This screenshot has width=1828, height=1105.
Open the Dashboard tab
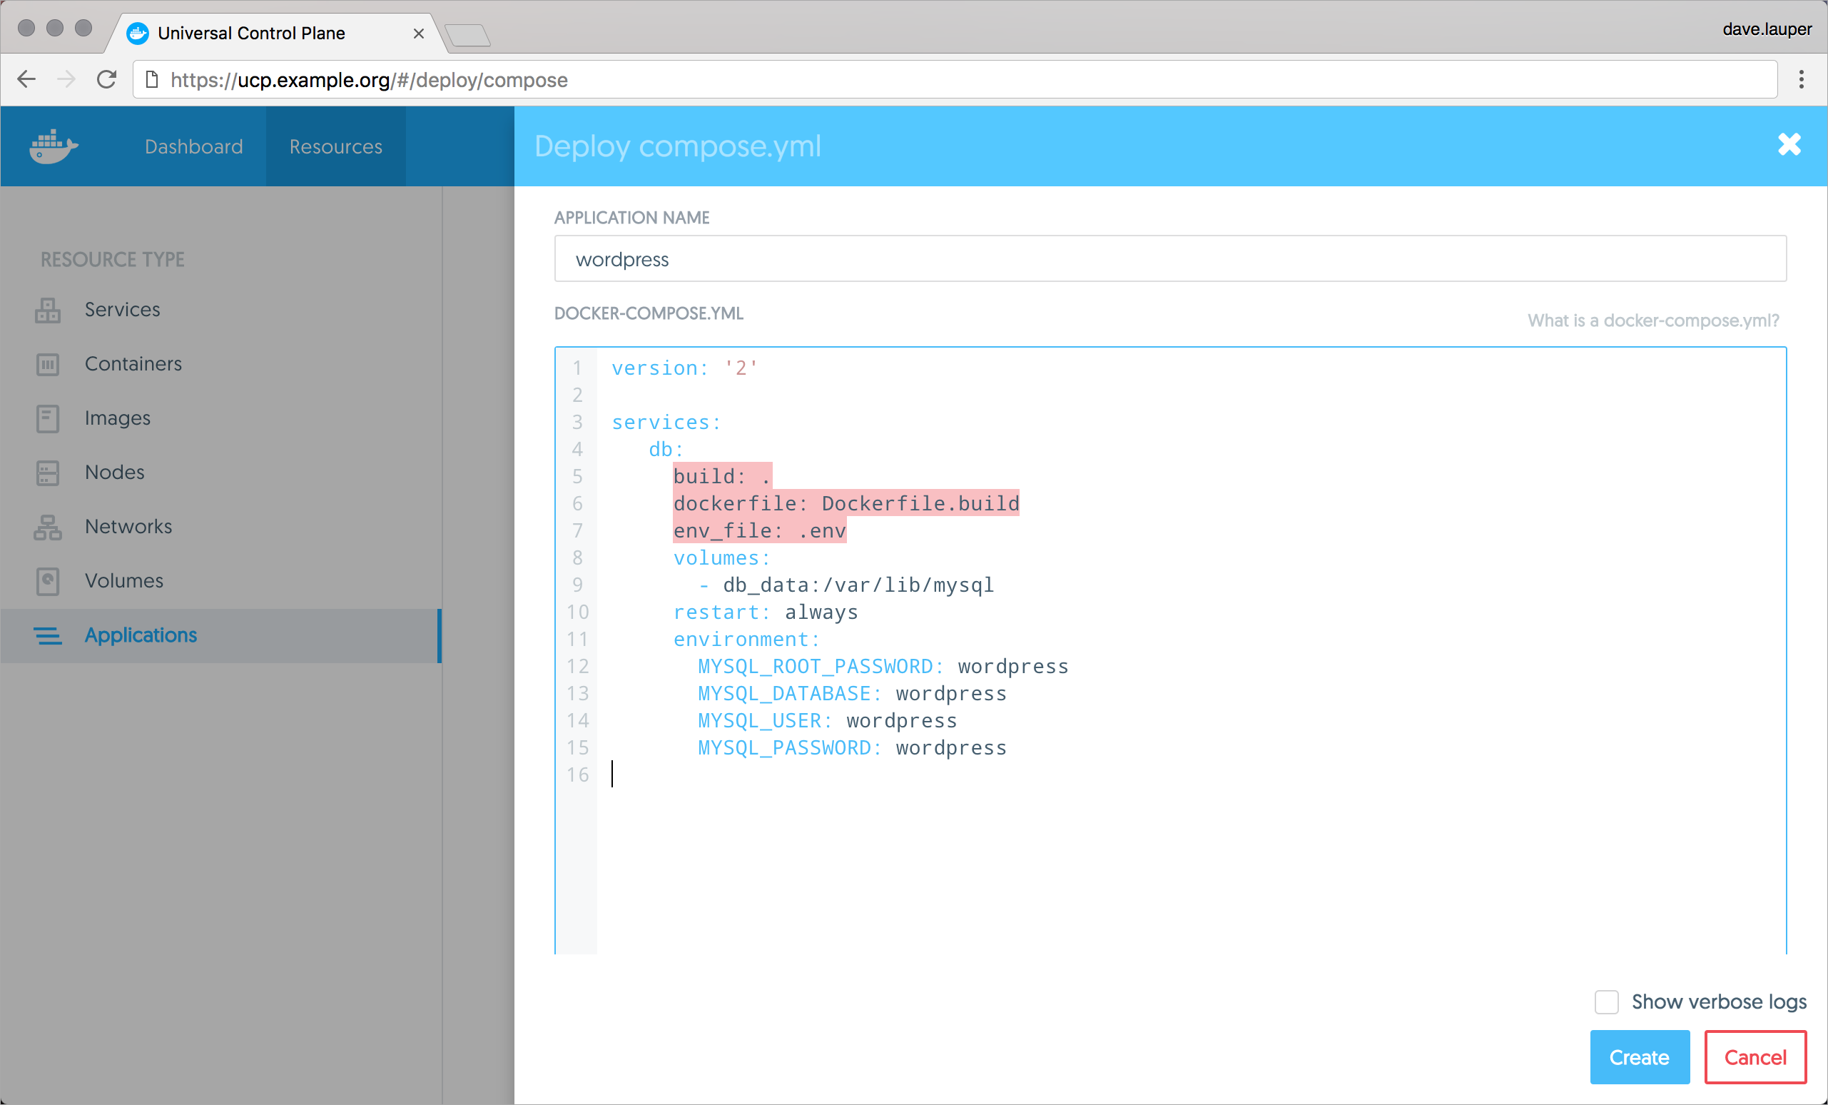[x=193, y=146]
